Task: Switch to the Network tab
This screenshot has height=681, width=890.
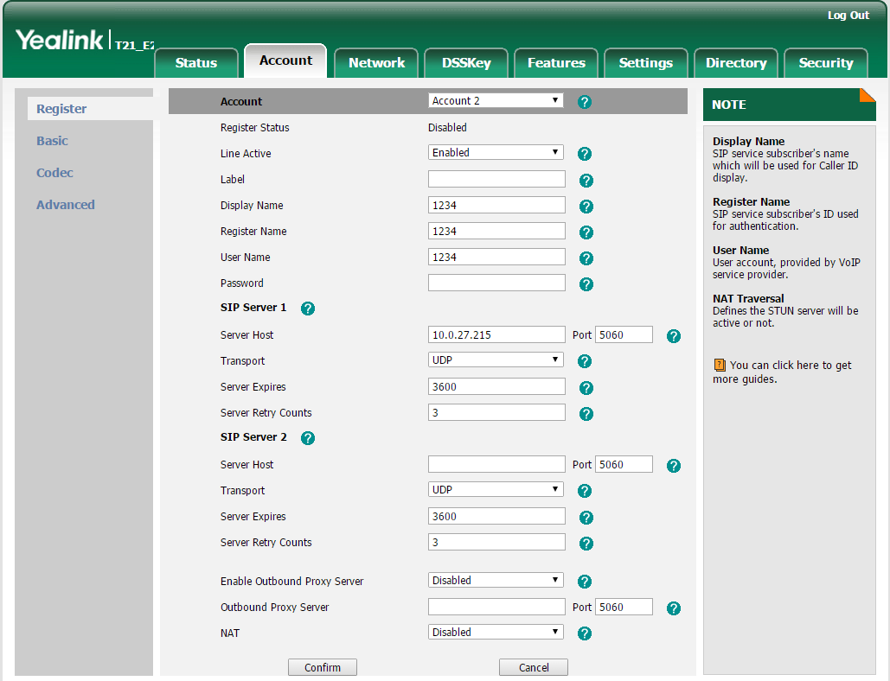Action: tap(376, 63)
